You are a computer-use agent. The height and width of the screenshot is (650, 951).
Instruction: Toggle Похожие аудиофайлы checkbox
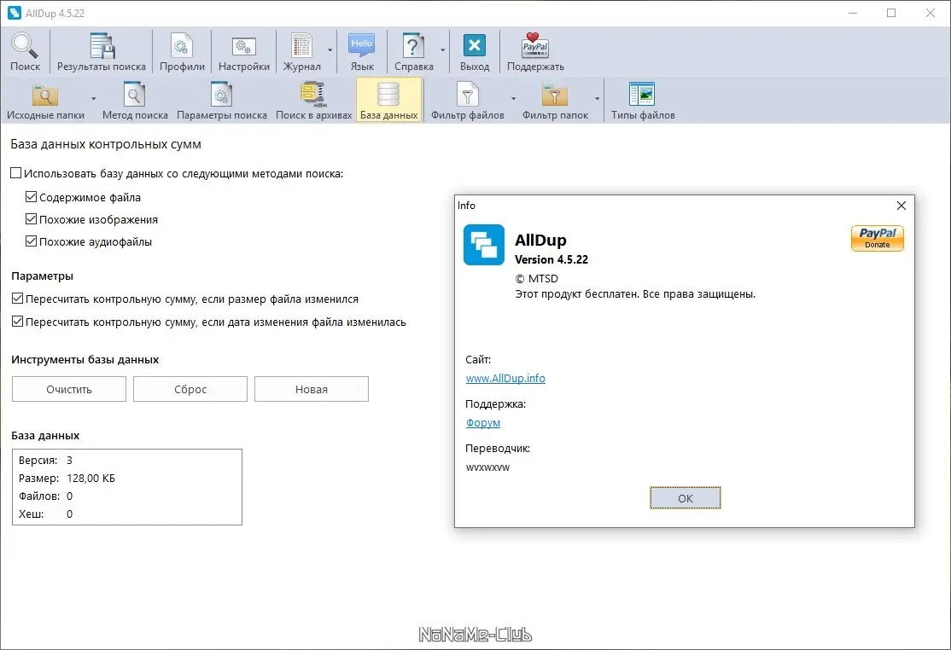pos(31,241)
